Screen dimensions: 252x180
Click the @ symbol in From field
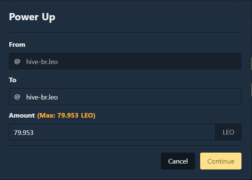click(17, 62)
